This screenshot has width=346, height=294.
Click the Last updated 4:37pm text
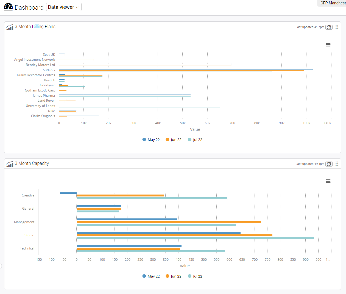(x=310, y=27)
